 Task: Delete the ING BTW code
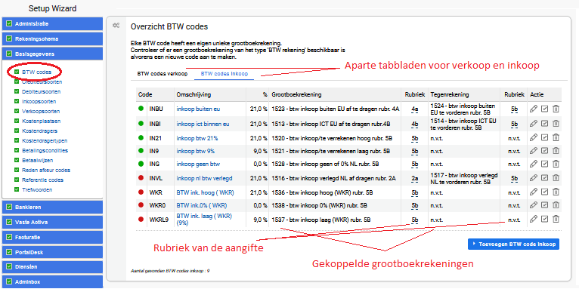pyautogui.click(x=556, y=163)
